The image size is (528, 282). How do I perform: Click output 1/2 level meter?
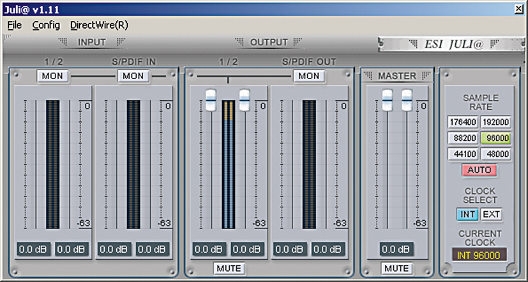click(229, 165)
